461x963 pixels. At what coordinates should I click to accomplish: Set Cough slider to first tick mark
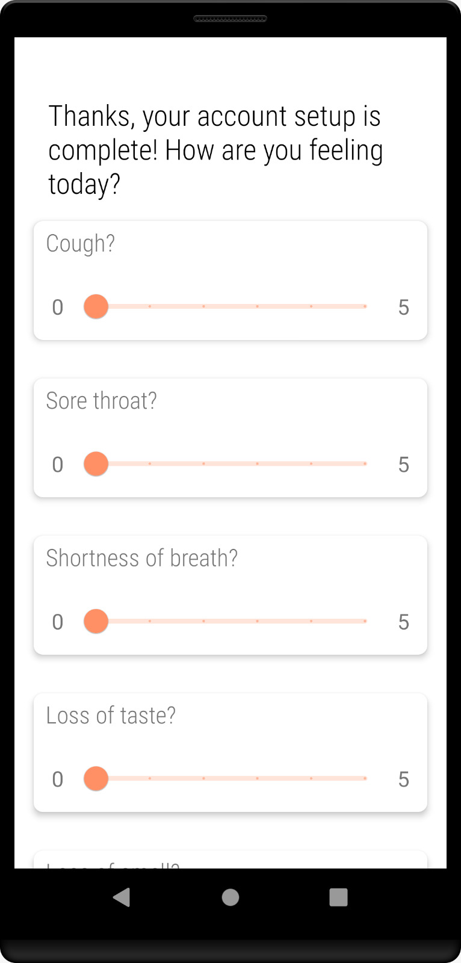150,306
